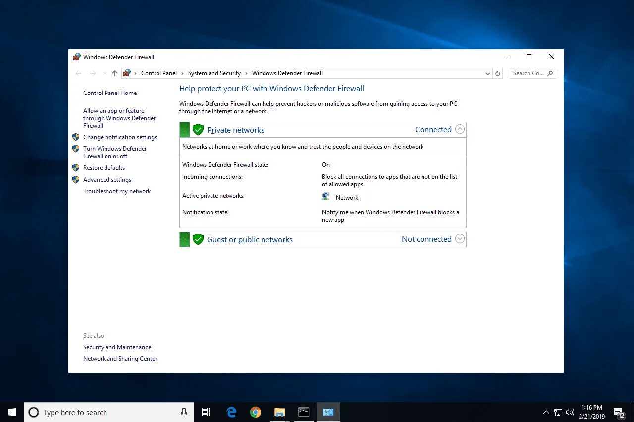Screen dimensions: 634x422
Task: Click the Back navigation arrow
Action: pos(78,73)
